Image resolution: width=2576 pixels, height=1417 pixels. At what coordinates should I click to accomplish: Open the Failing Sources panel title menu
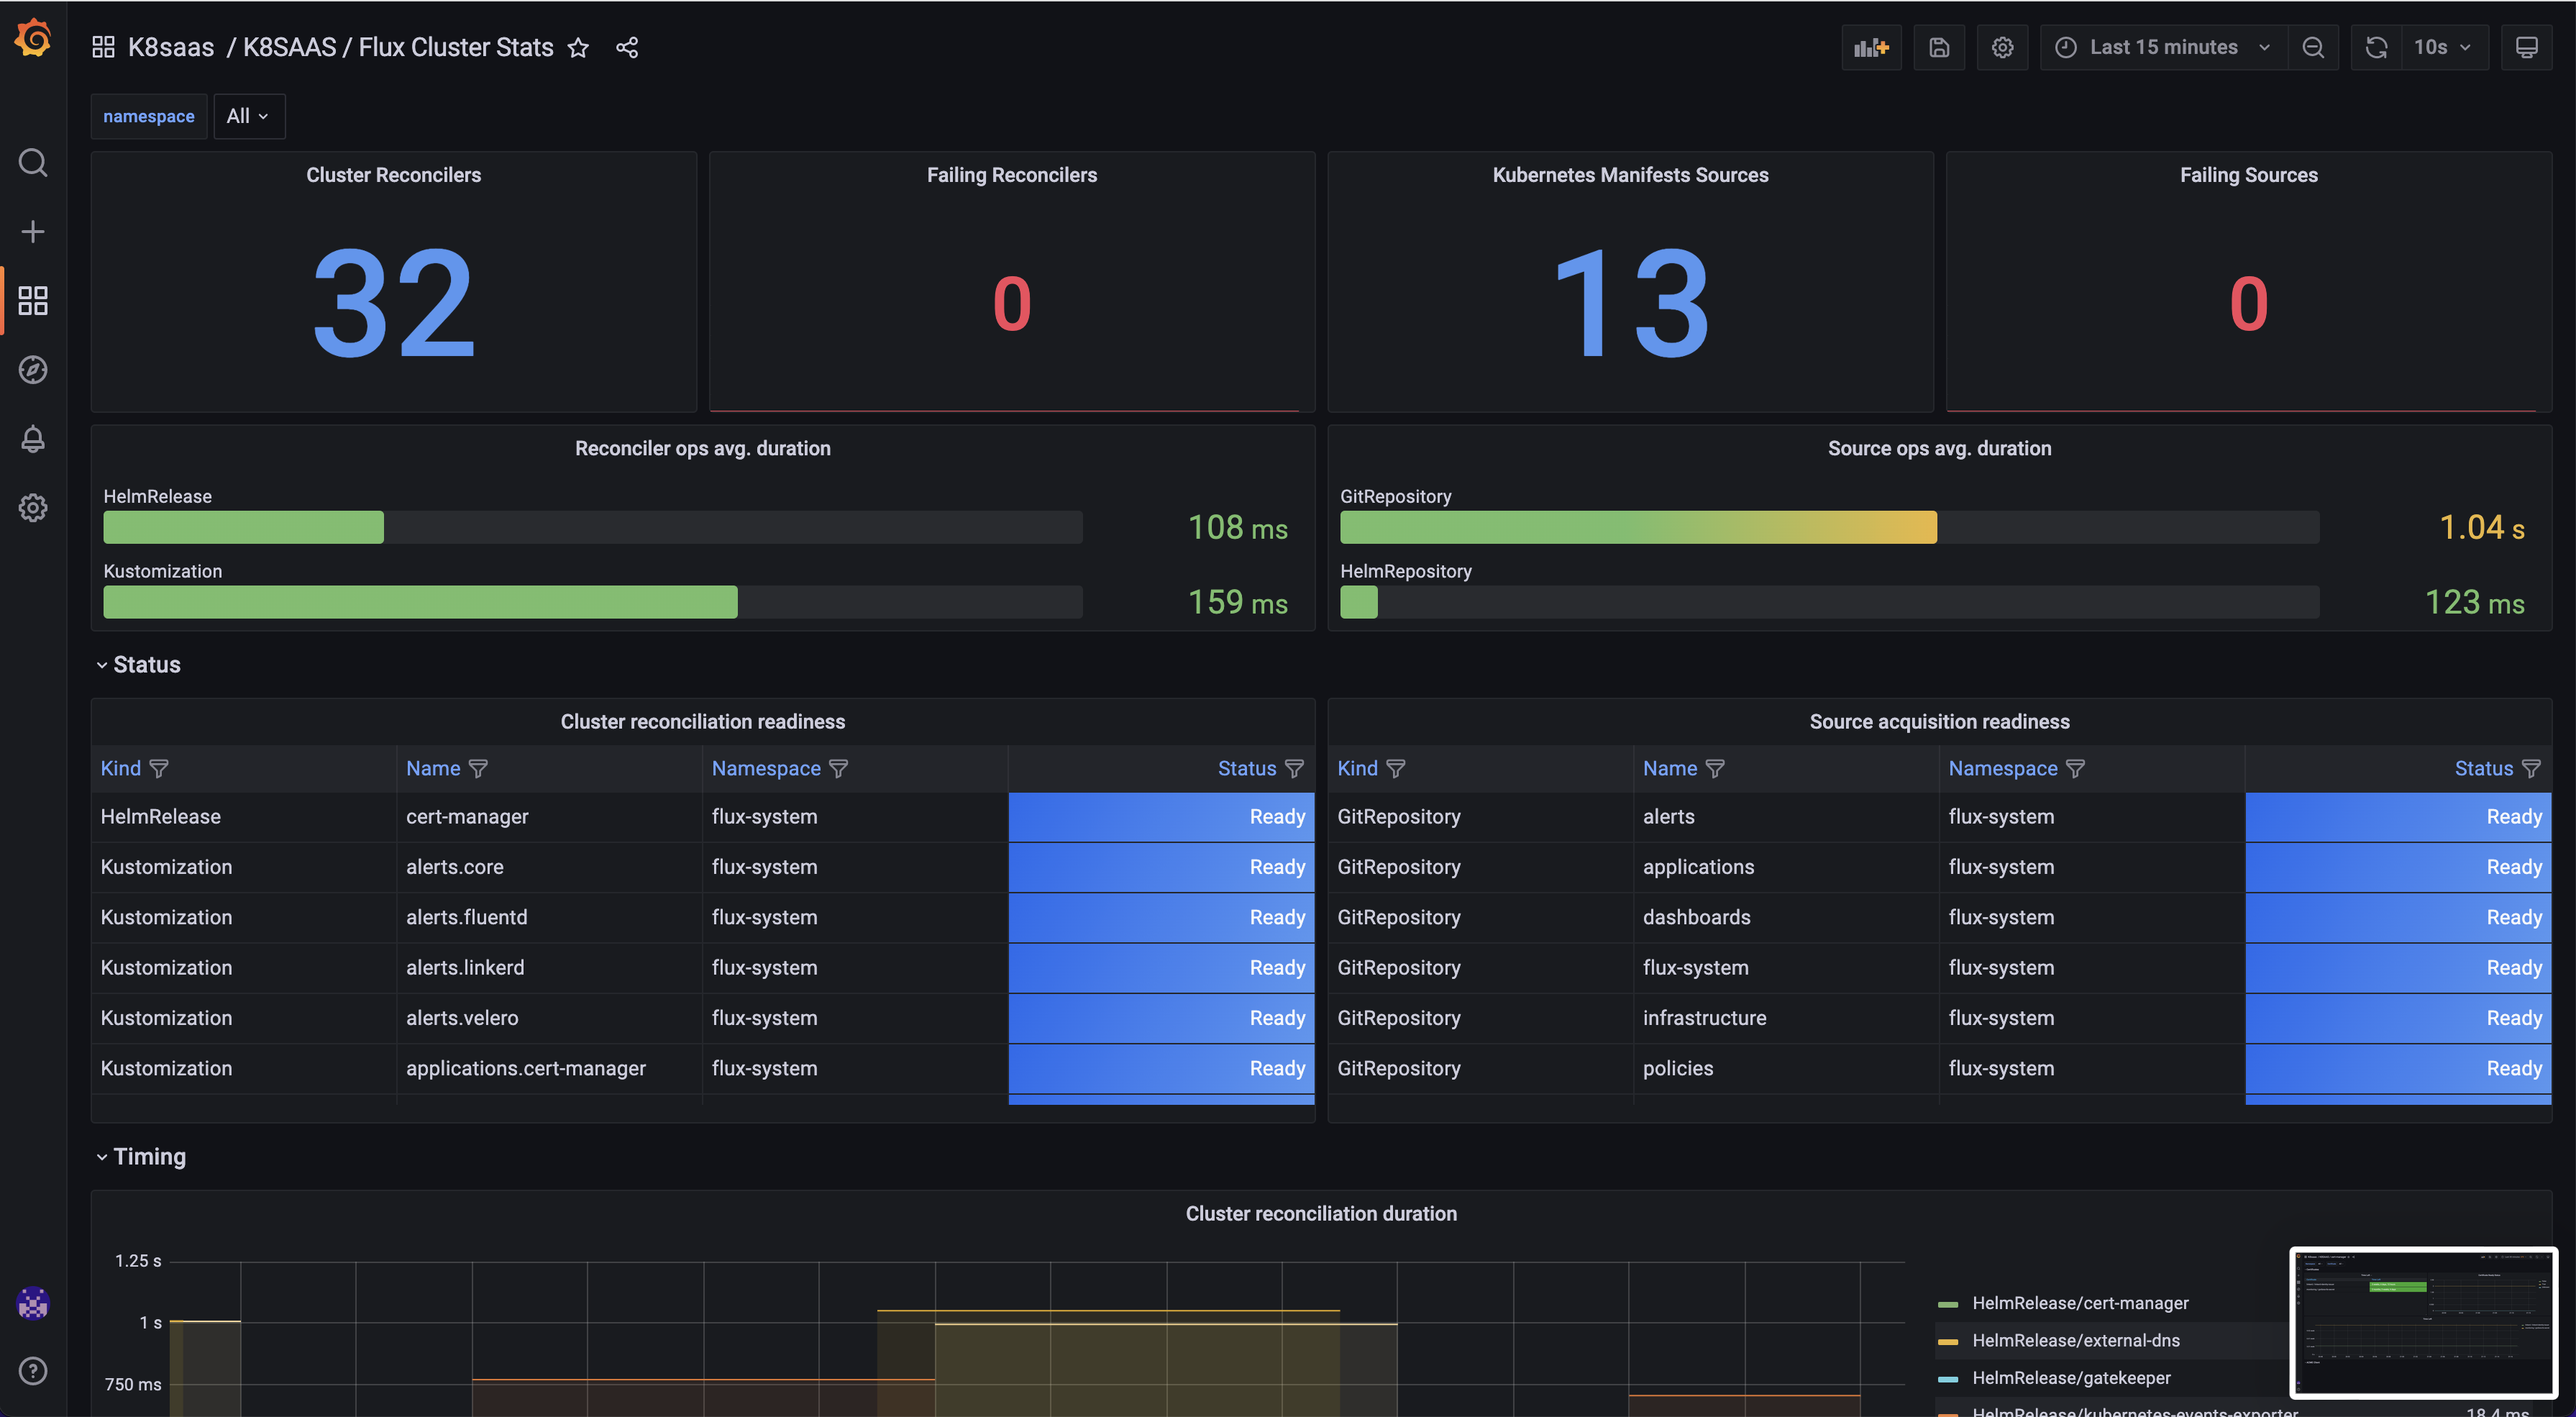2248,175
